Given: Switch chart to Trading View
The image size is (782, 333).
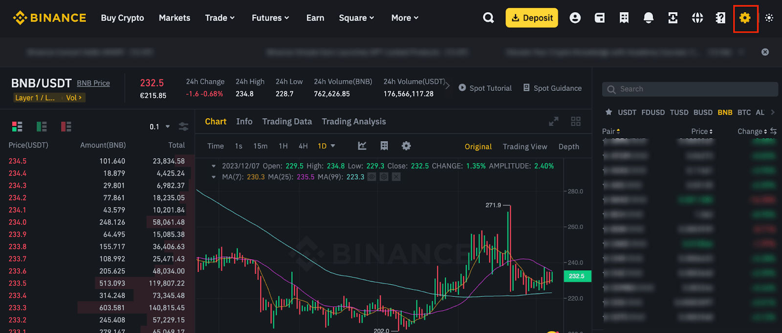Looking at the screenshot, I should 525,146.
